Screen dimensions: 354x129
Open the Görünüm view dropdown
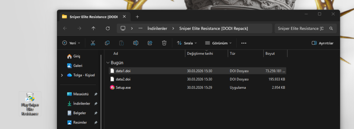(218, 43)
